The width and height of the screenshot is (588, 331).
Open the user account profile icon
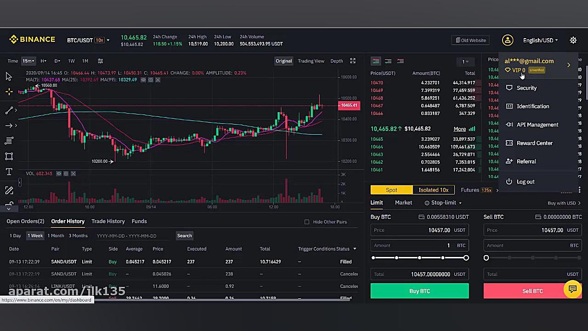tap(507, 40)
